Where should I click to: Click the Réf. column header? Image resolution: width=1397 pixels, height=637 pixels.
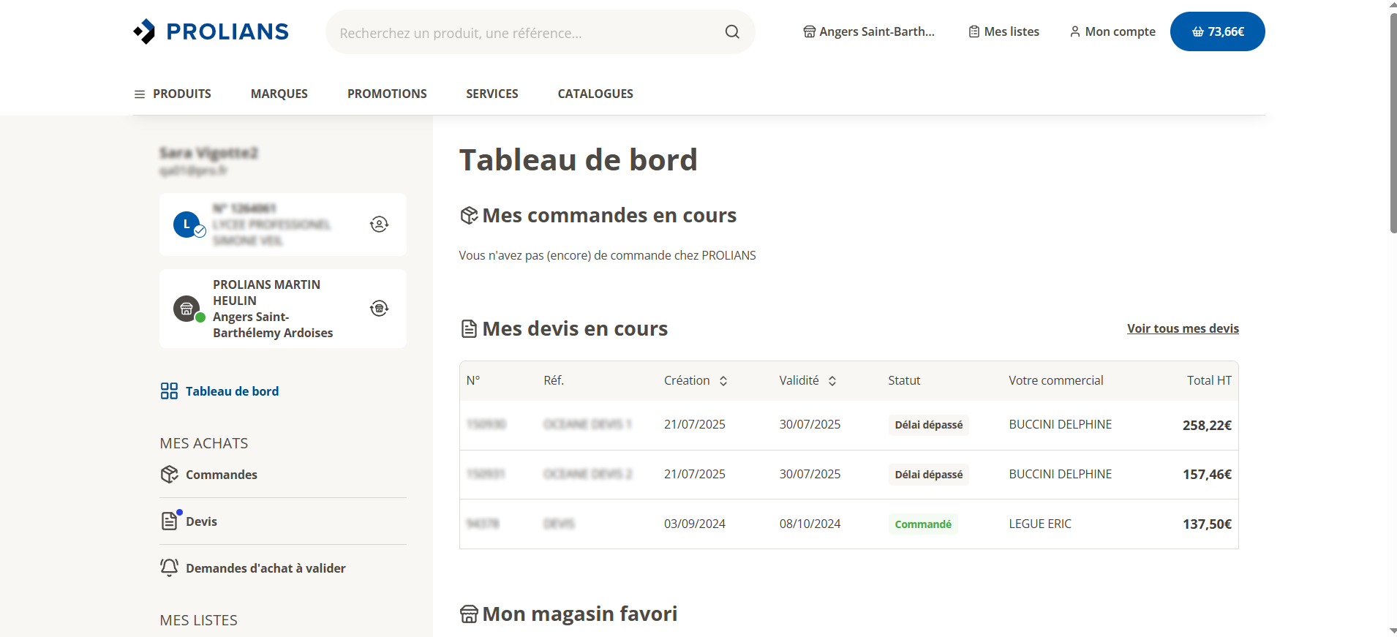pos(554,380)
